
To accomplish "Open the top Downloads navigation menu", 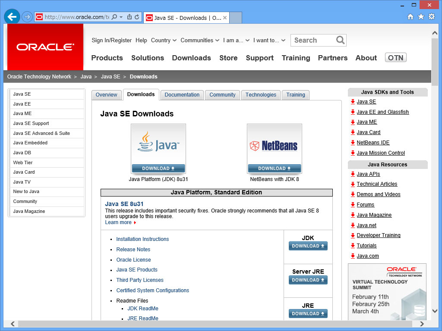I will click(x=191, y=58).
